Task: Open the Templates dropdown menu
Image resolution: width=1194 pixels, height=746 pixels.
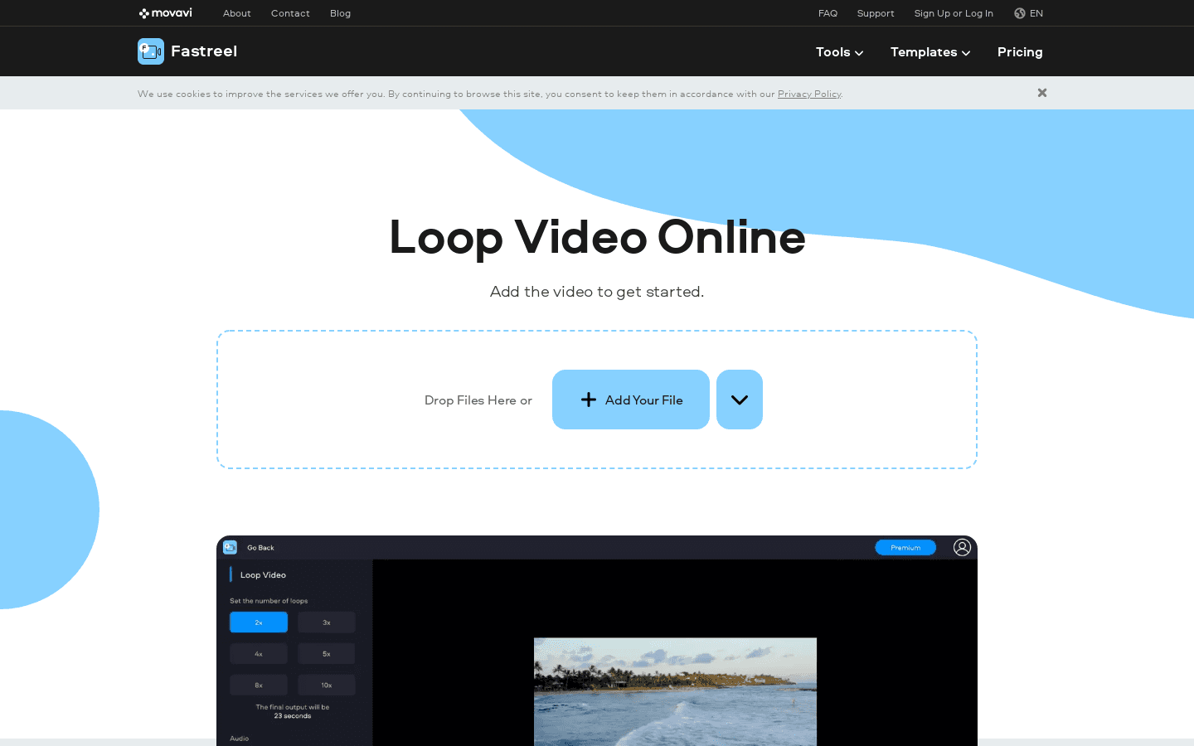Action: click(x=929, y=52)
